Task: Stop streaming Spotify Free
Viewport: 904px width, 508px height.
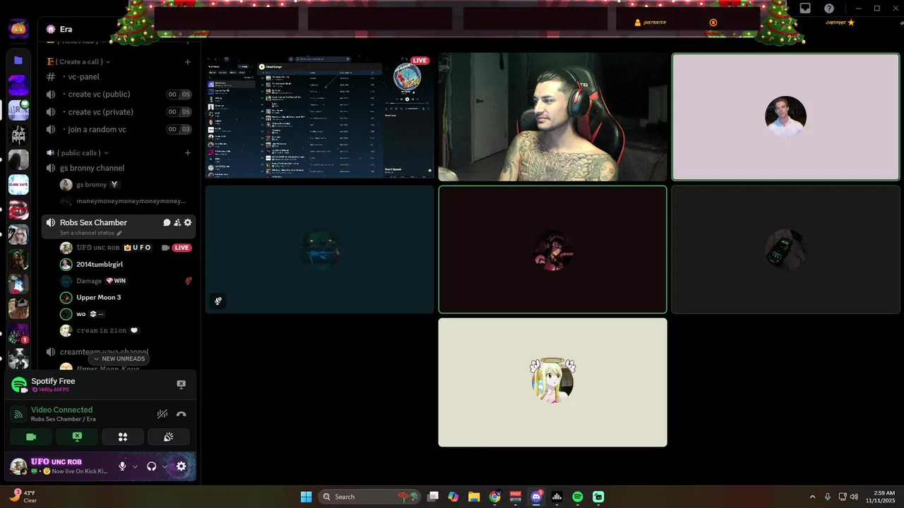Action: 181,385
